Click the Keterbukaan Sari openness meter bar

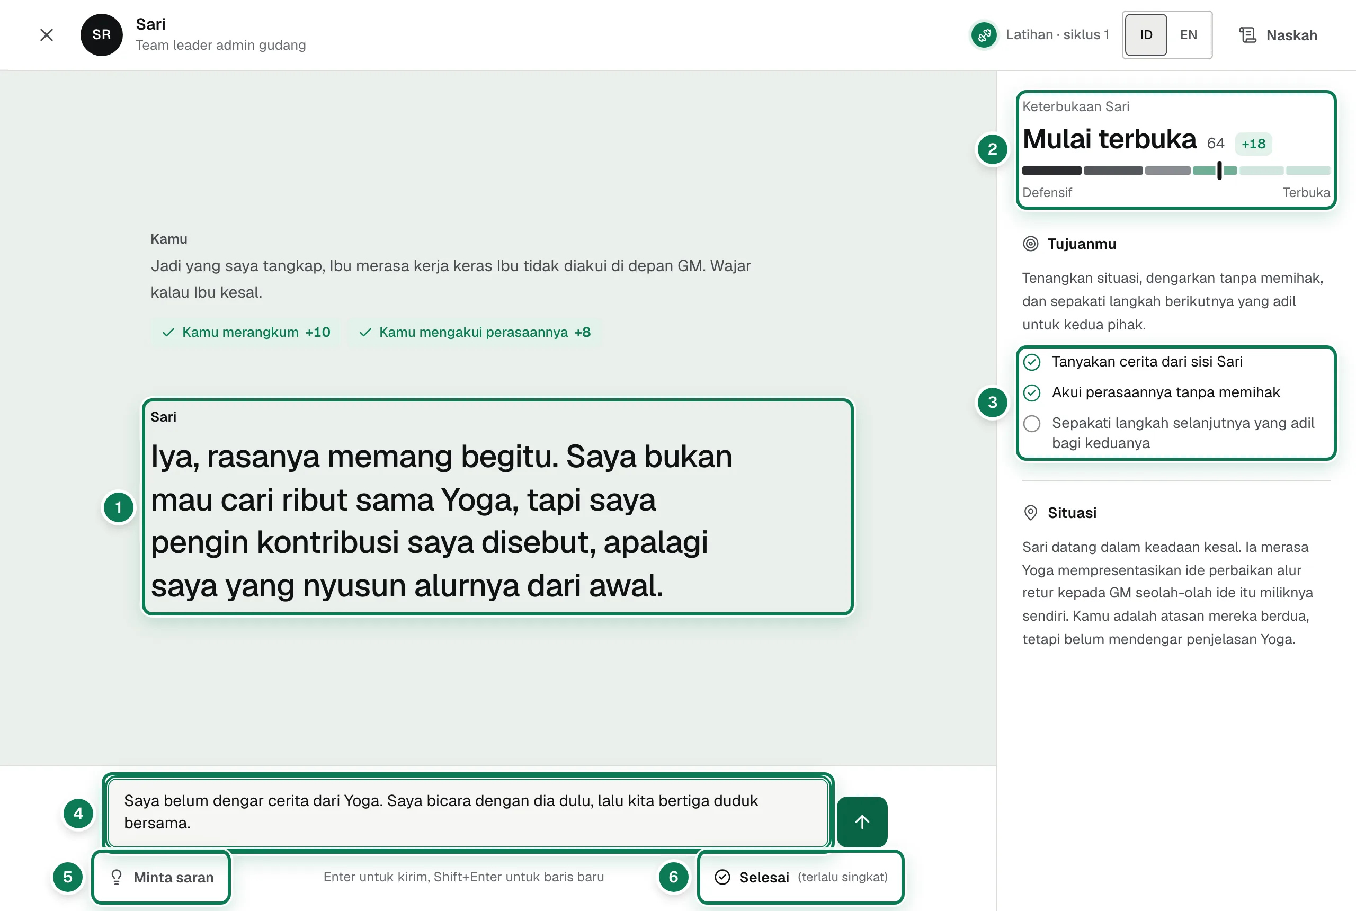[1176, 171]
